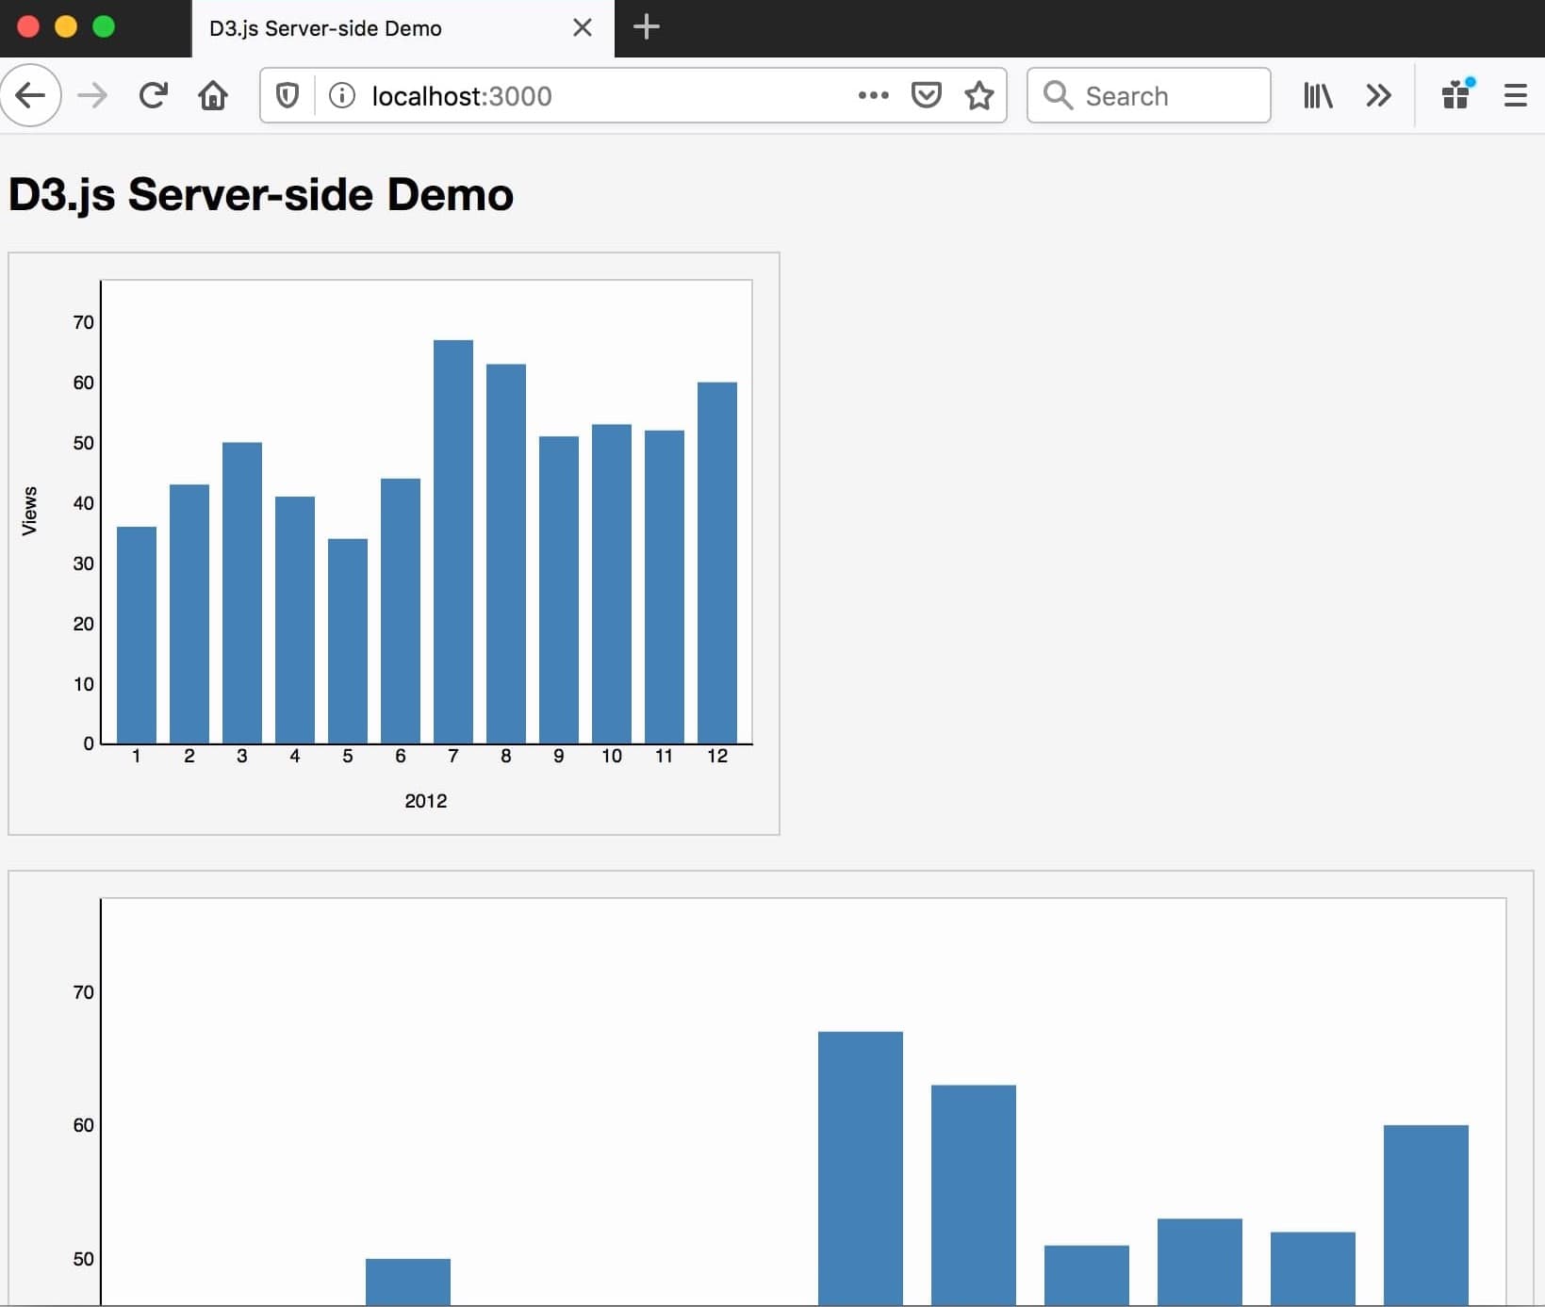Click the 60 tick in second chart
Viewport: 1545px width, 1307px height.
click(84, 1125)
